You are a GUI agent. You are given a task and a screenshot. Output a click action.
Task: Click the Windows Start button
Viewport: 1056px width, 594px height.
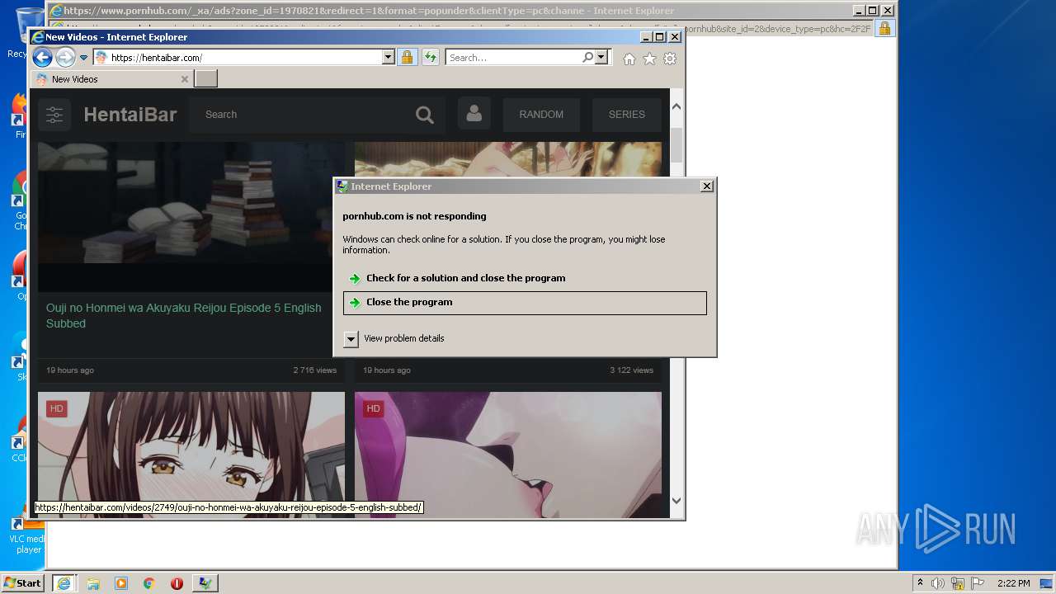tap(22, 582)
